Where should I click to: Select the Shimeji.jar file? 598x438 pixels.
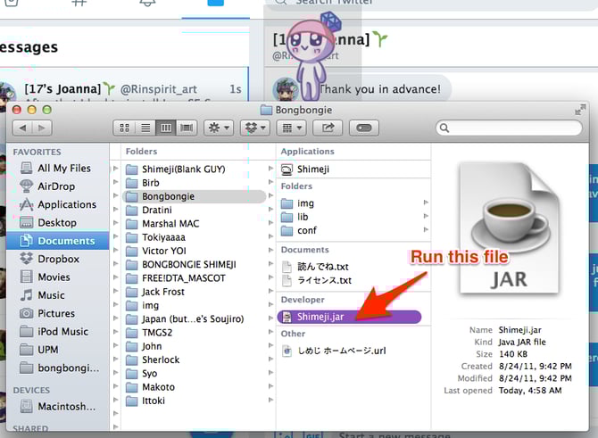(x=349, y=317)
